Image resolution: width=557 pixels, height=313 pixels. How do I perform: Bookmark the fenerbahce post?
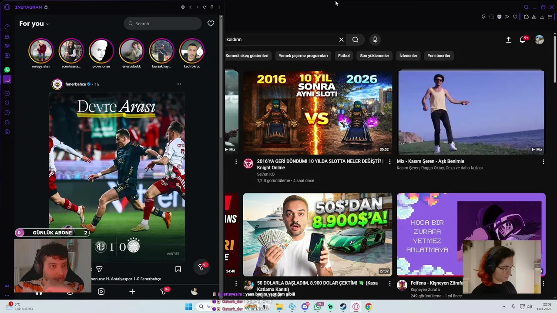(x=178, y=269)
